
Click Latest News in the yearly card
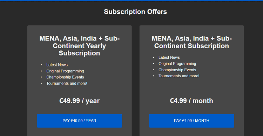click(x=57, y=65)
